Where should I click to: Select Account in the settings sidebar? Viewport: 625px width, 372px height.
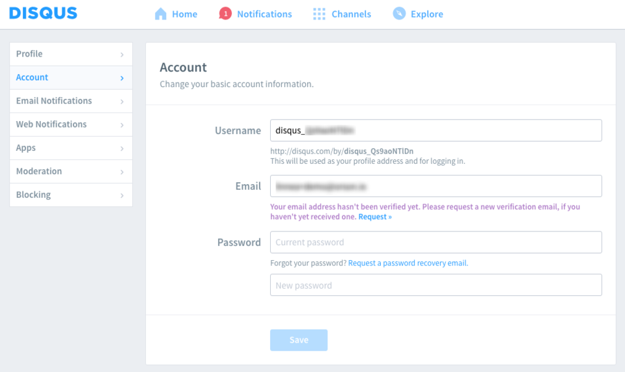pos(71,77)
